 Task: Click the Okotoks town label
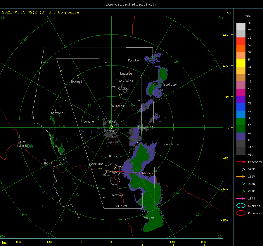tap(117, 195)
